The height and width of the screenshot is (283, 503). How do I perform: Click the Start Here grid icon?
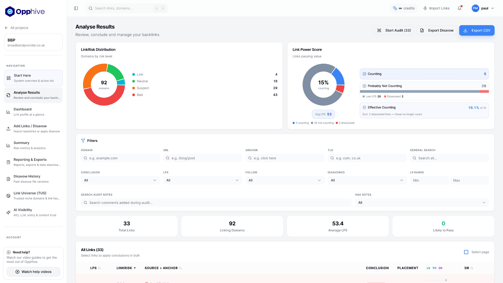pyautogui.click(x=9, y=78)
